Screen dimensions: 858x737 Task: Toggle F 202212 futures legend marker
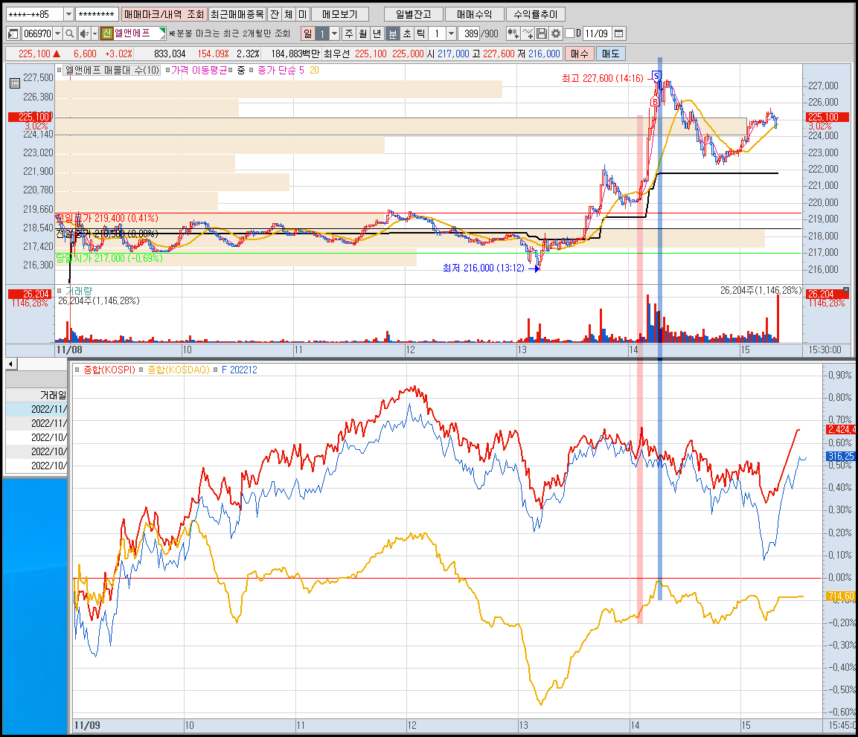coord(216,370)
